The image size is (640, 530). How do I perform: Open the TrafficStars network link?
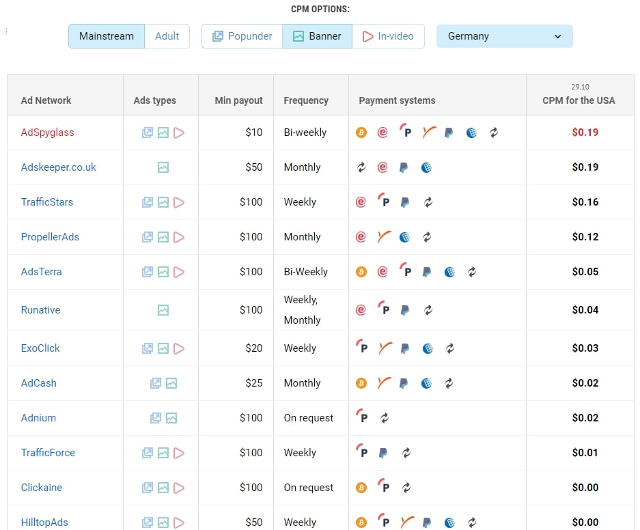pyautogui.click(x=47, y=202)
